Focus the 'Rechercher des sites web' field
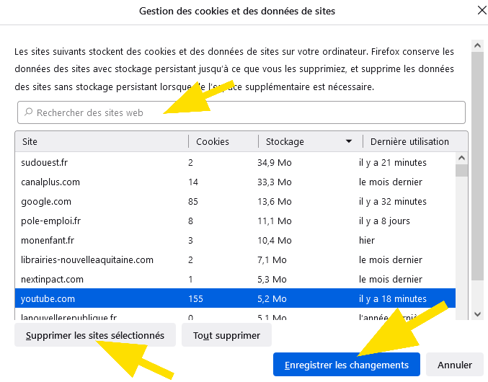 (x=241, y=112)
